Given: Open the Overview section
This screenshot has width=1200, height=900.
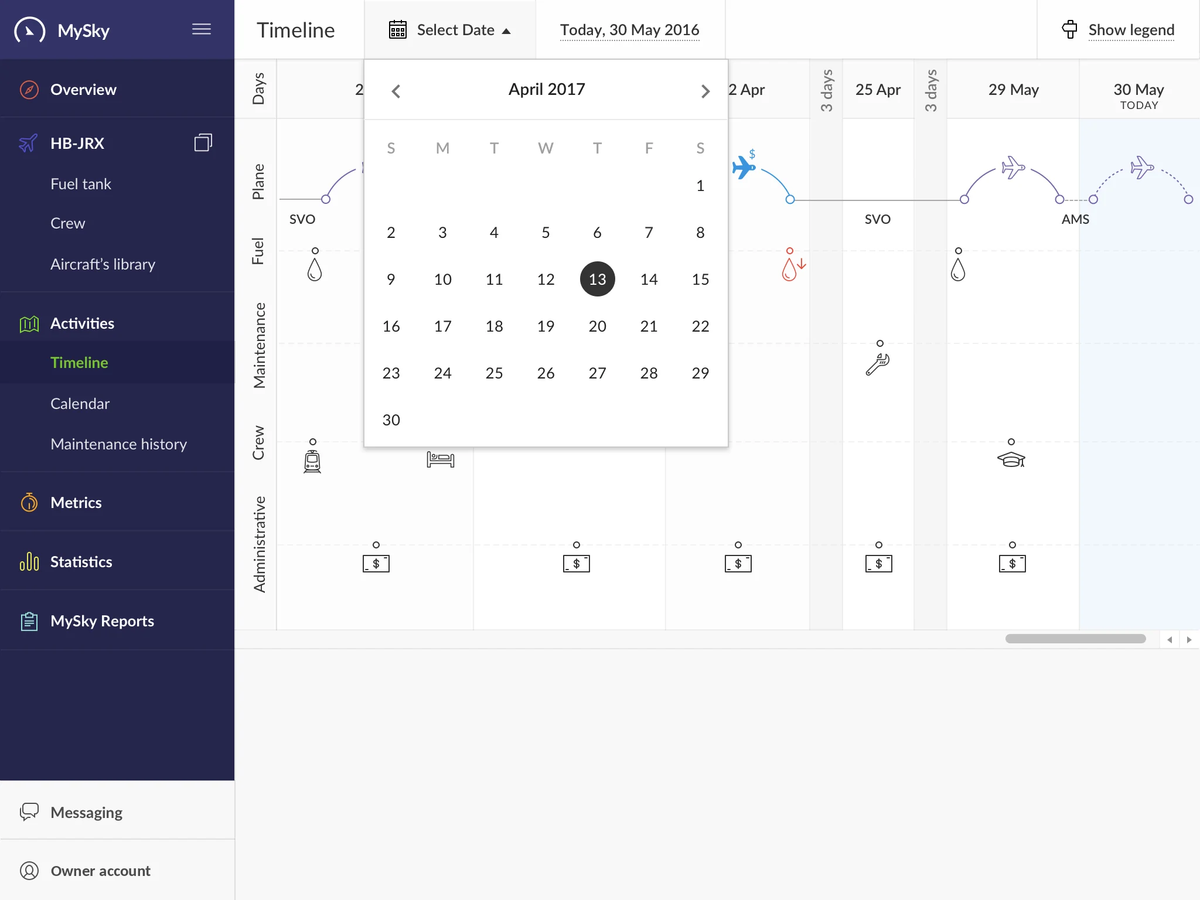Looking at the screenshot, I should coord(117,89).
